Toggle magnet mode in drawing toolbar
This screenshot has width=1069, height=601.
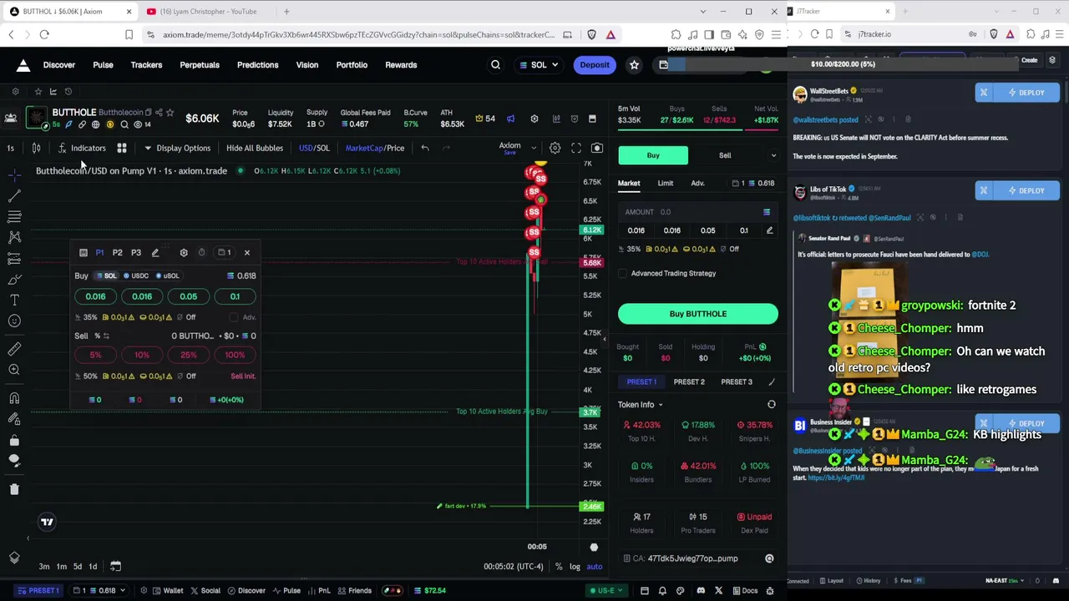(14, 398)
